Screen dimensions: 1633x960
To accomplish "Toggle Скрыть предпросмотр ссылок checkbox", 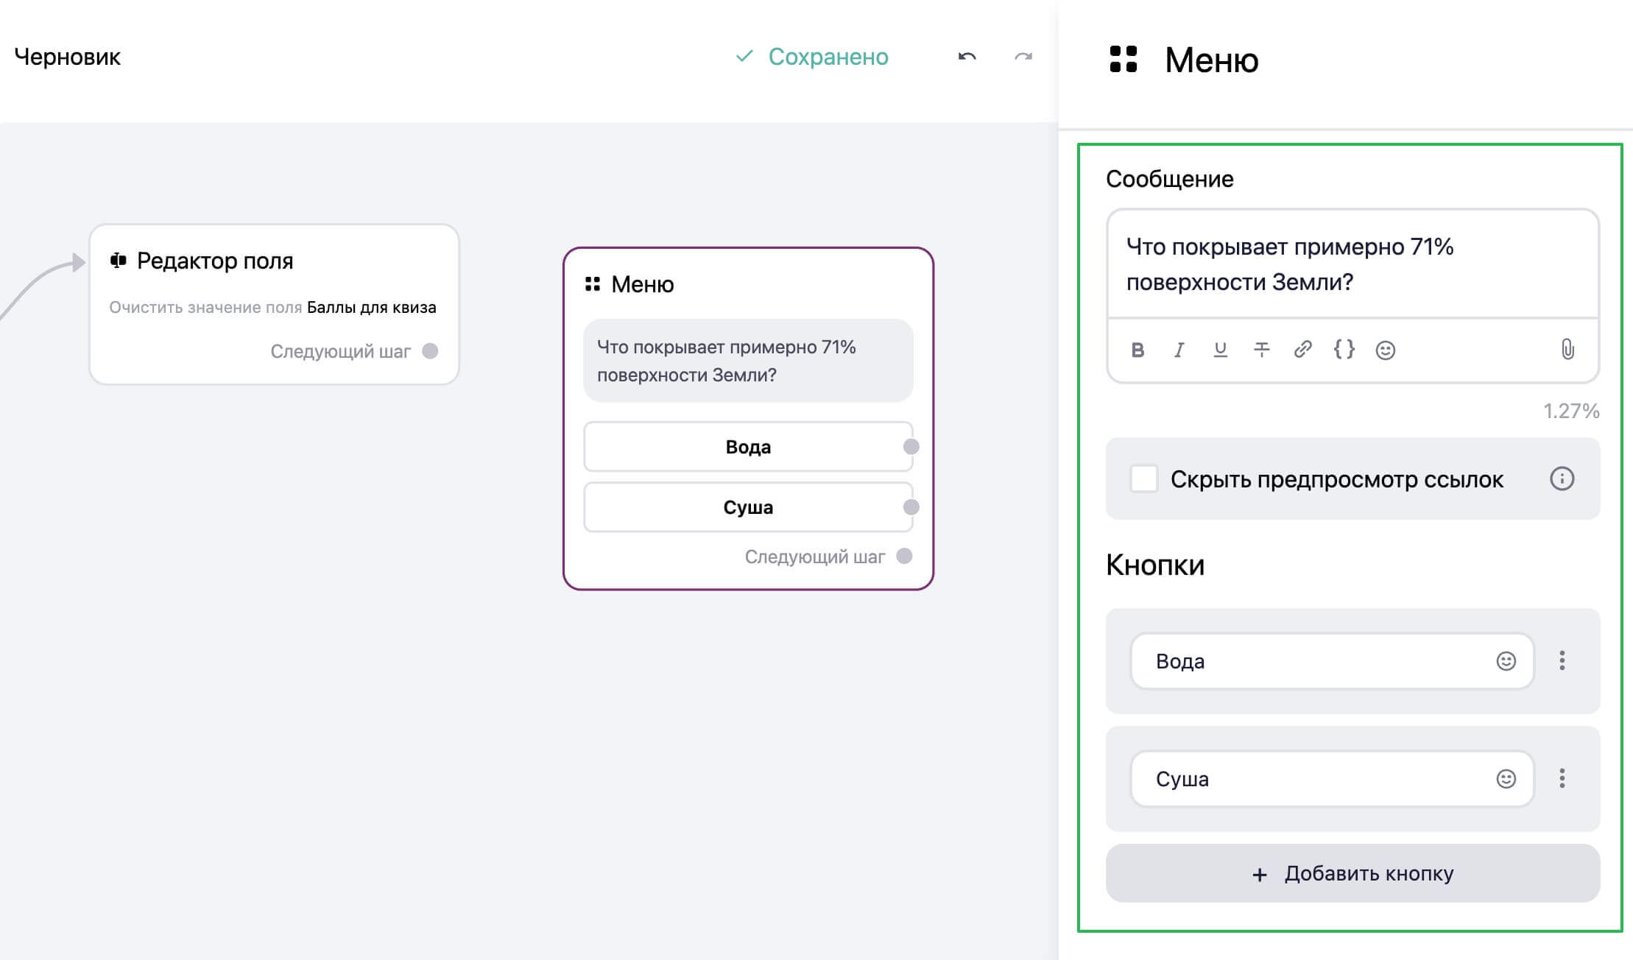I will (x=1143, y=479).
